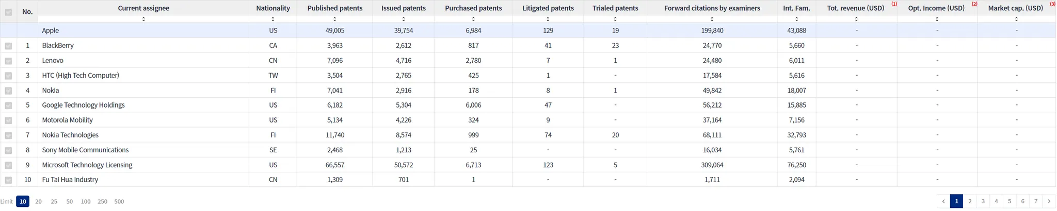1057x211 pixels.
Task: Set row limit to 50
Action: pos(70,202)
